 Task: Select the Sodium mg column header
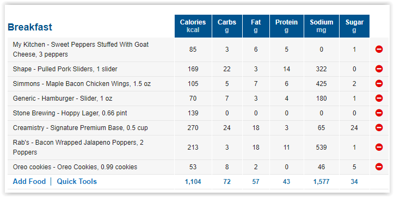click(x=322, y=26)
